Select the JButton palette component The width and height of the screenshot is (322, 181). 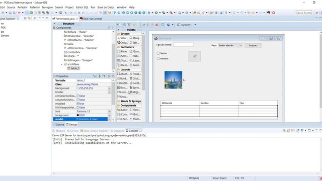135,114
